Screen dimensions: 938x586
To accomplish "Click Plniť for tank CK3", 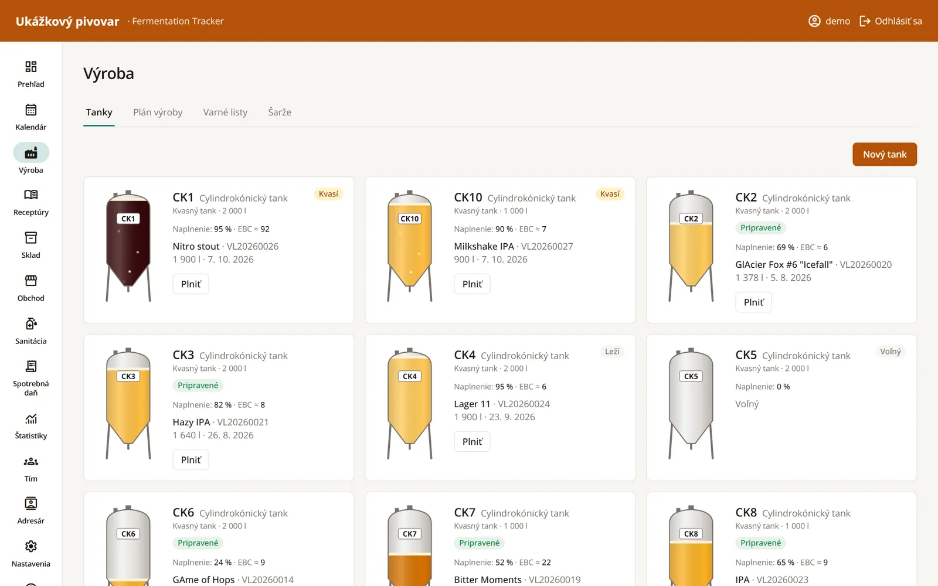I will pos(191,460).
